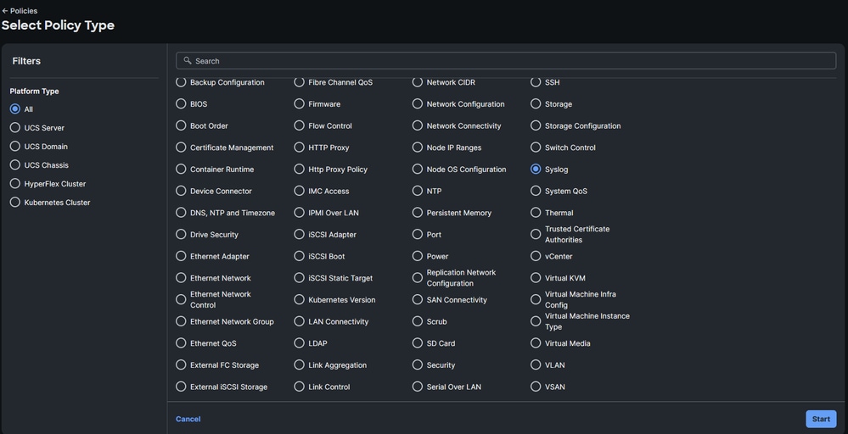The image size is (848, 434).
Task: Select Replication Network Configuration policy
Action: click(418, 277)
